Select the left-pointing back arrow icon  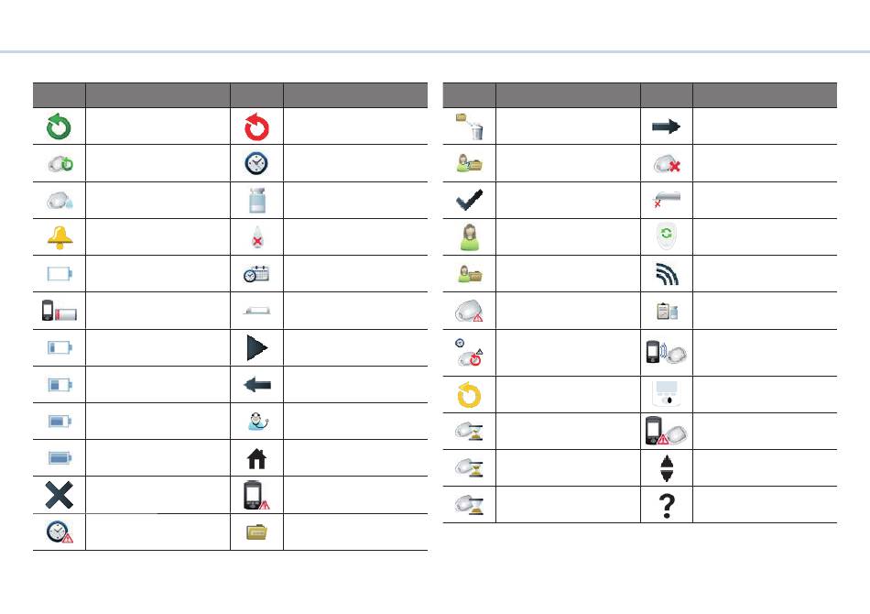(257, 385)
